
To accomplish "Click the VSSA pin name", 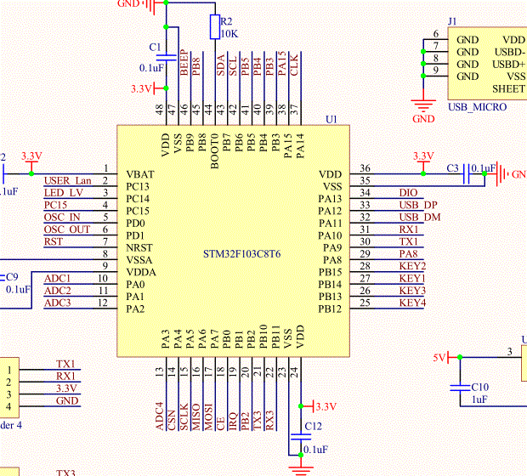I will (139, 260).
